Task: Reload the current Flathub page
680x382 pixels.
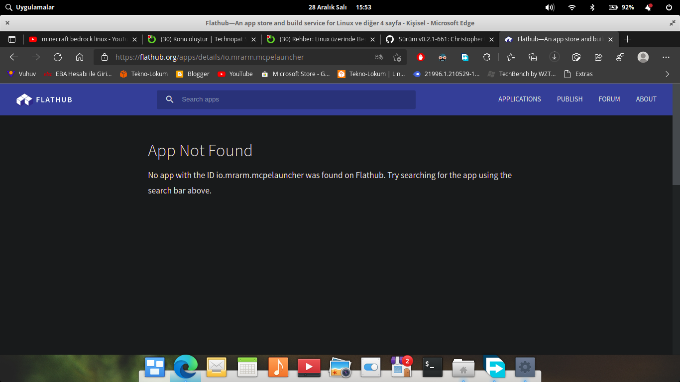Action: [58, 57]
